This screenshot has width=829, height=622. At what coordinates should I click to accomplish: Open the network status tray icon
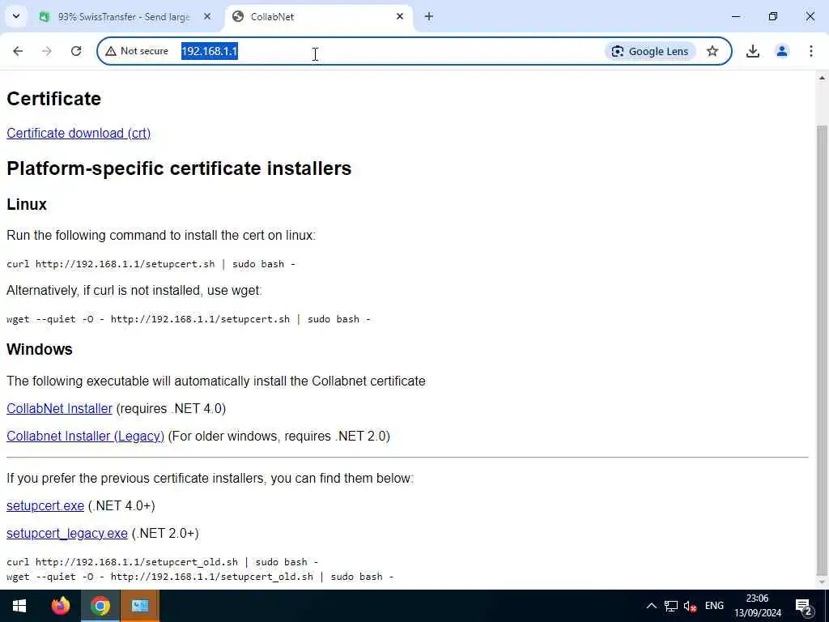[671, 606]
